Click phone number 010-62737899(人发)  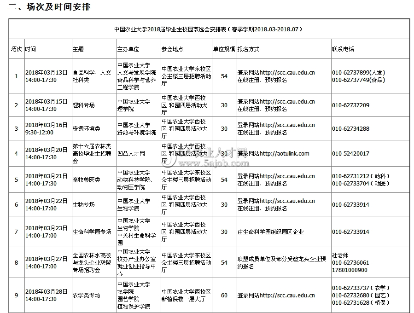[358, 72]
